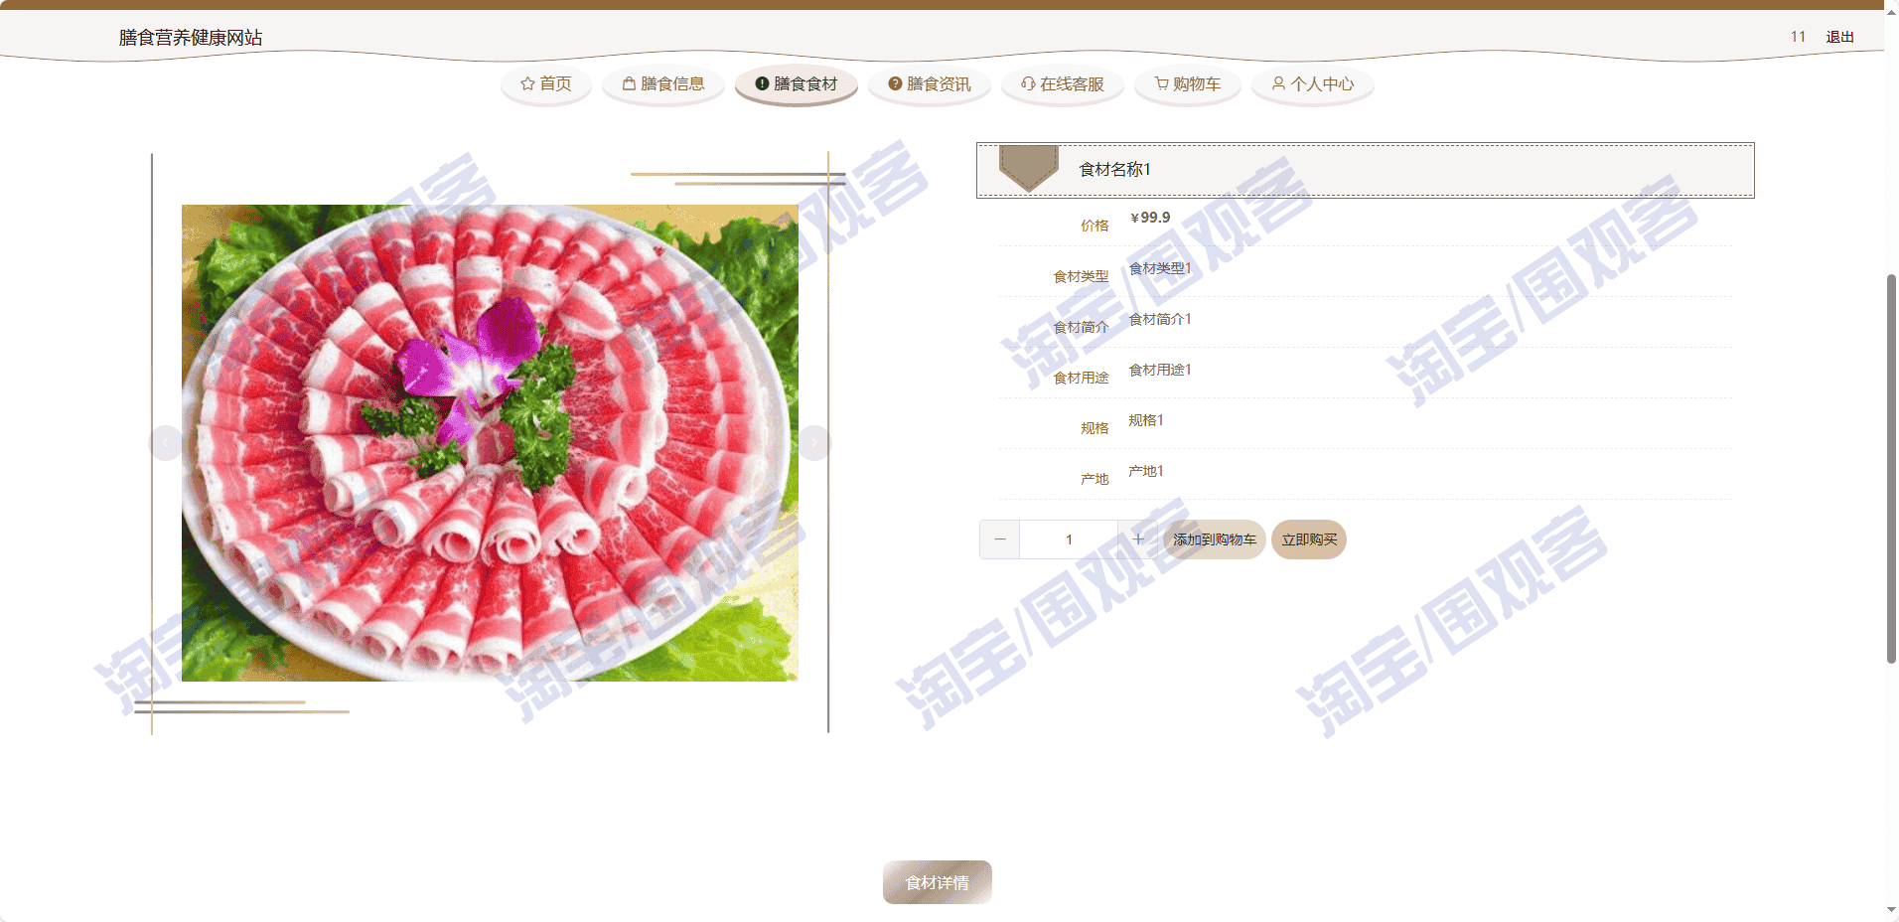Click the star icon beside 首页
This screenshot has width=1899, height=922.
pos(527,84)
